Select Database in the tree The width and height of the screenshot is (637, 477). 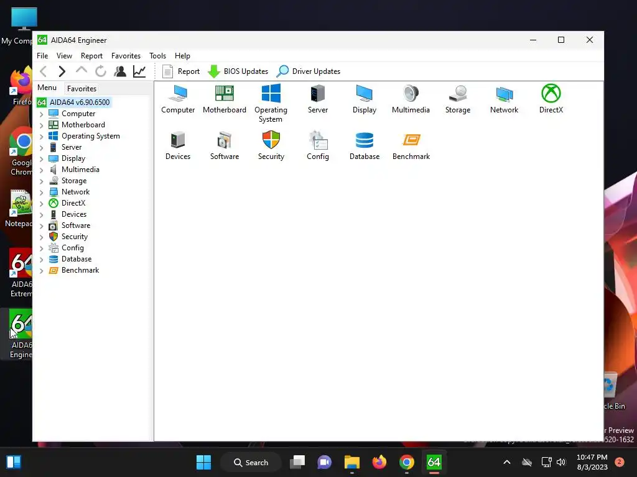(77, 259)
